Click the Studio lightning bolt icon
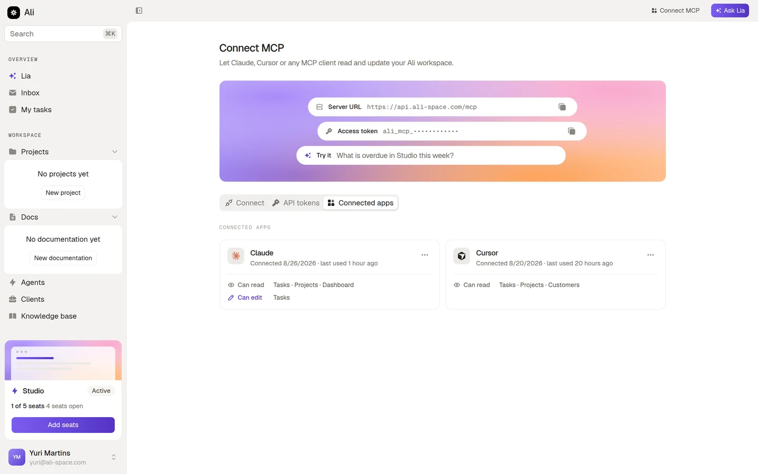 [15, 391]
